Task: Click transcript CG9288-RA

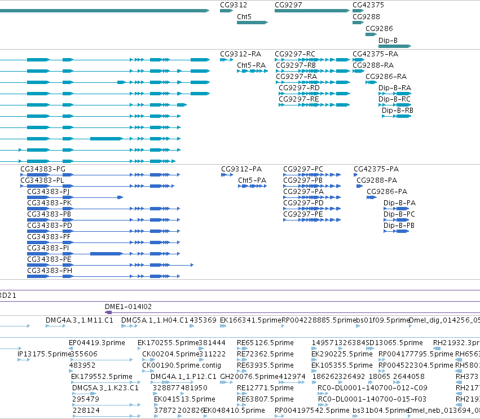Action: [x=373, y=65]
